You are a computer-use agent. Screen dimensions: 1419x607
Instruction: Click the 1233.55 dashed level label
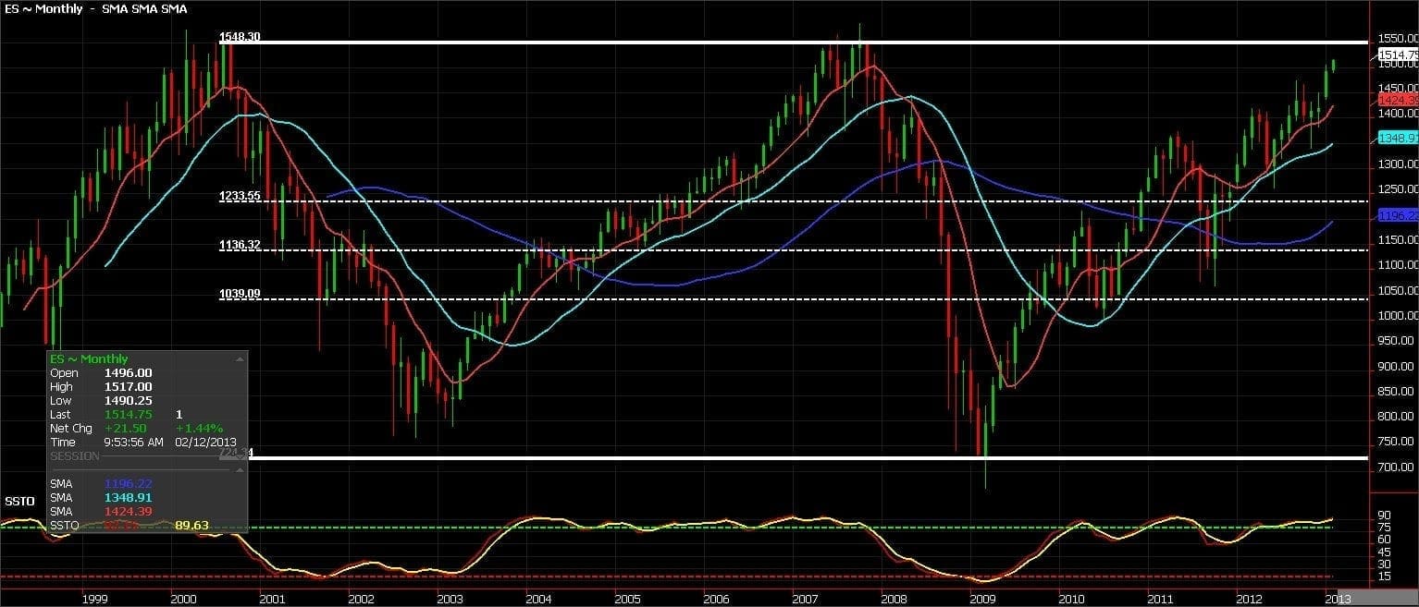pyautogui.click(x=239, y=196)
